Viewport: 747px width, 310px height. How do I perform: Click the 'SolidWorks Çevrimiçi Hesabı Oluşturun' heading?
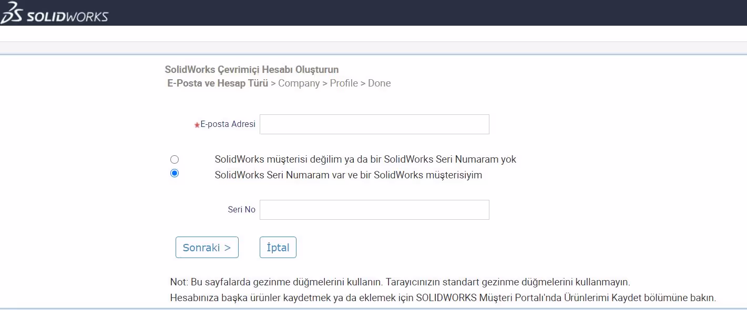click(x=252, y=69)
